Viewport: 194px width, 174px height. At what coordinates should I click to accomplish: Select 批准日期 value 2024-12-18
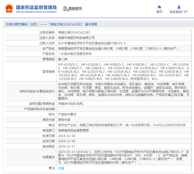point(67,136)
